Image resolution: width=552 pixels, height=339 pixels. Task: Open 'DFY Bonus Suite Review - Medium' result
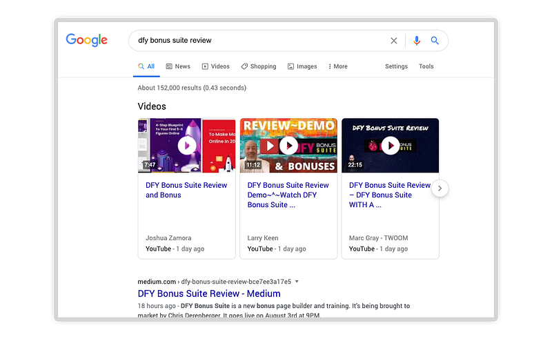(209, 293)
